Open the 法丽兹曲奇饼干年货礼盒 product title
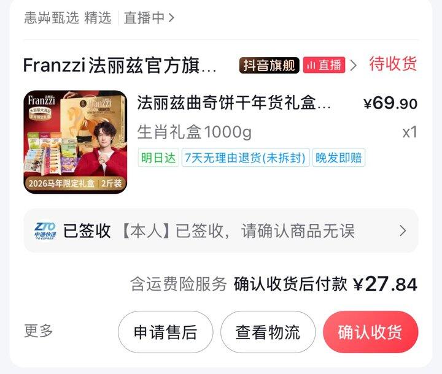The image size is (442, 374). [x=234, y=103]
